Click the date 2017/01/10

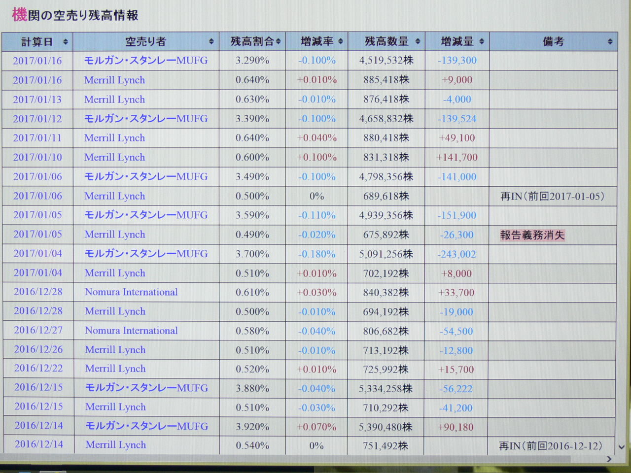[37, 158]
